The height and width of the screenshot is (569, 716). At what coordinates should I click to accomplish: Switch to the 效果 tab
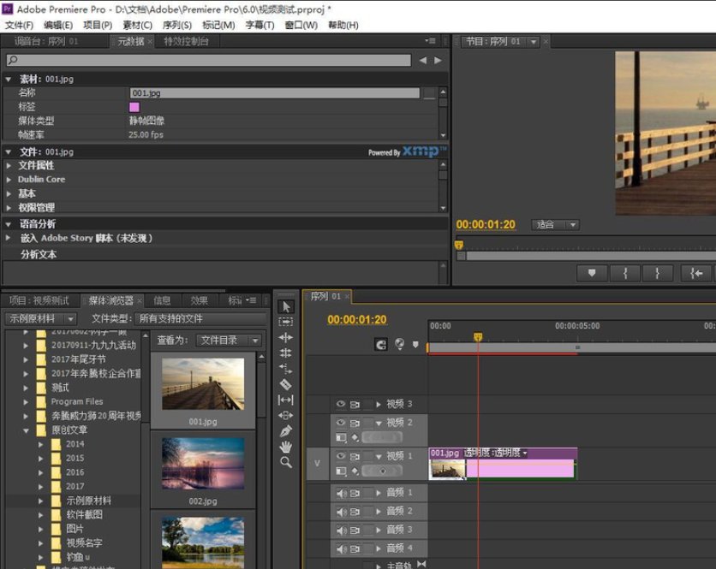[199, 300]
